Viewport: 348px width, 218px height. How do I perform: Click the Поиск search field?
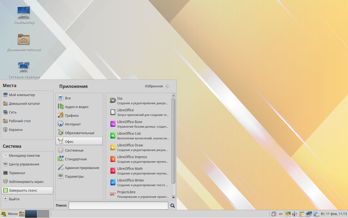pos(118,205)
